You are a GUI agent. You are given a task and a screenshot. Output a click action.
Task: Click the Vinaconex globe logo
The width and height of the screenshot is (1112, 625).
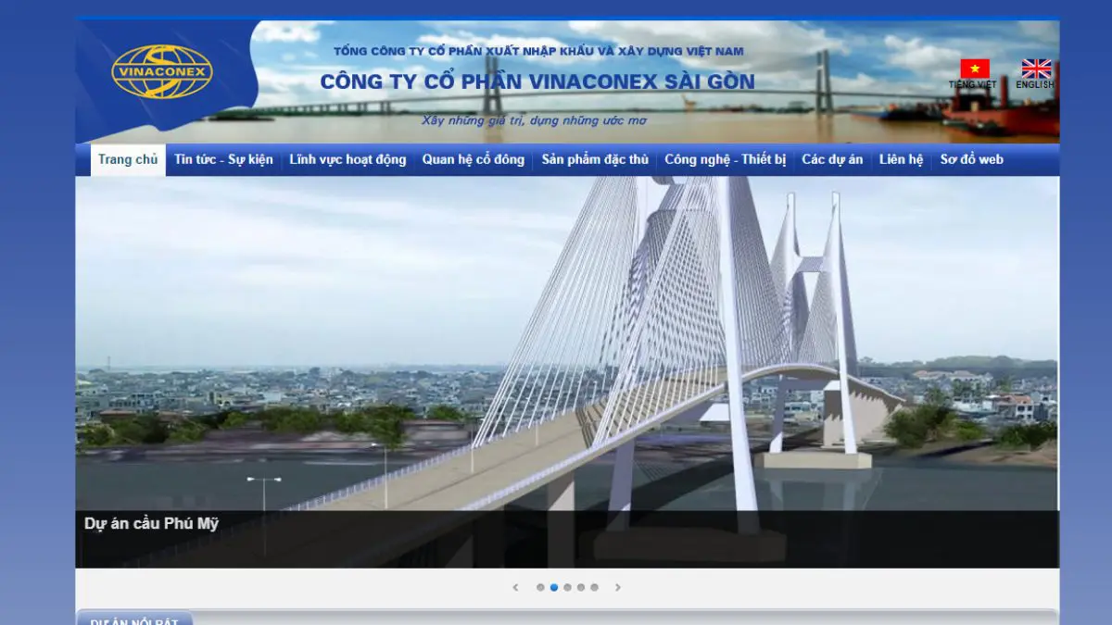click(162, 72)
